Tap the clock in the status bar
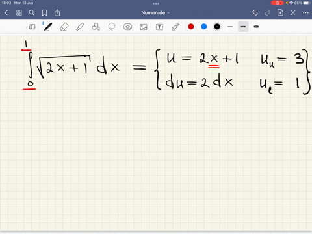This screenshot has width=312, height=234. point(6,3)
